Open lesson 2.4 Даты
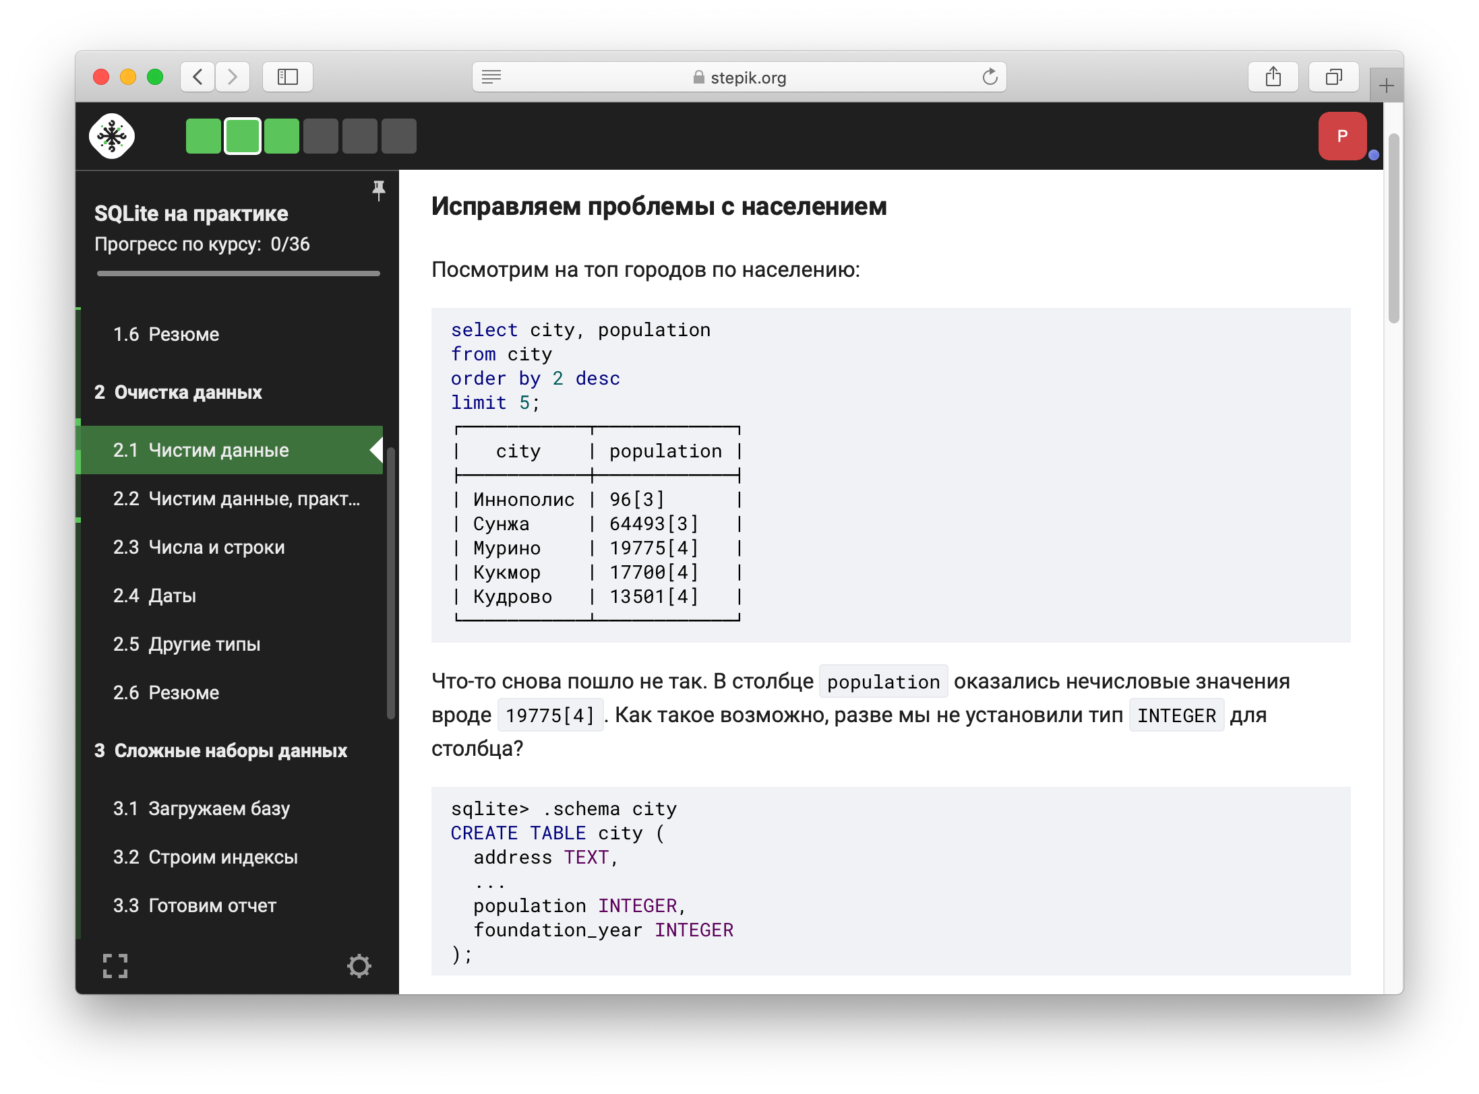 [x=154, y=596]
